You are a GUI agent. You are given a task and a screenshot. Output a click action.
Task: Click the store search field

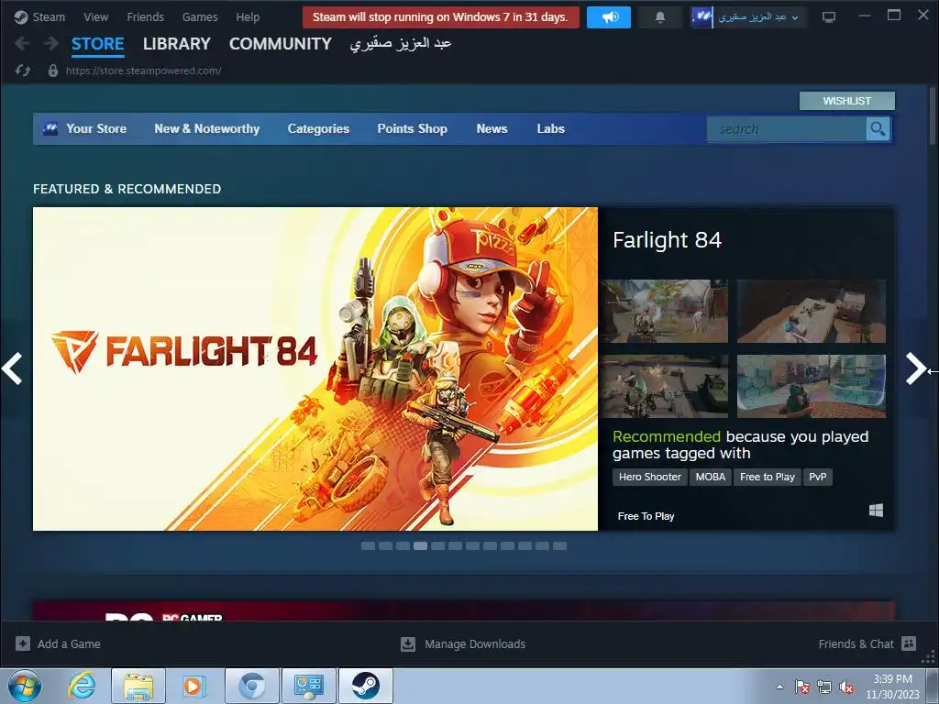[x=786, y=128]
